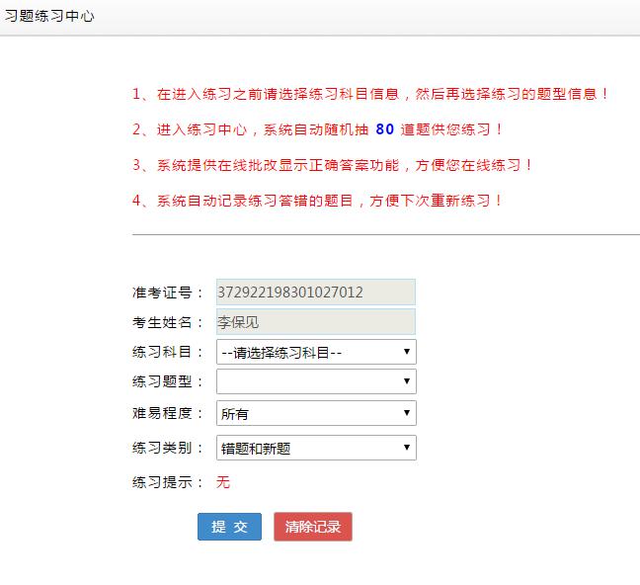Open the 练习类别 dropdown showing 错题和新题

(x=316, y=448)
